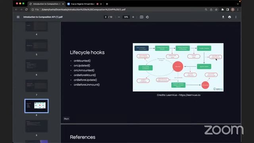
Task: Click the onBeforeMount() bullet text
Action: pos(85,75)
